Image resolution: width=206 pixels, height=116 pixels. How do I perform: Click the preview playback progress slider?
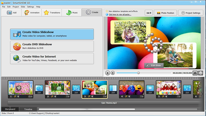tap(144, 73)
